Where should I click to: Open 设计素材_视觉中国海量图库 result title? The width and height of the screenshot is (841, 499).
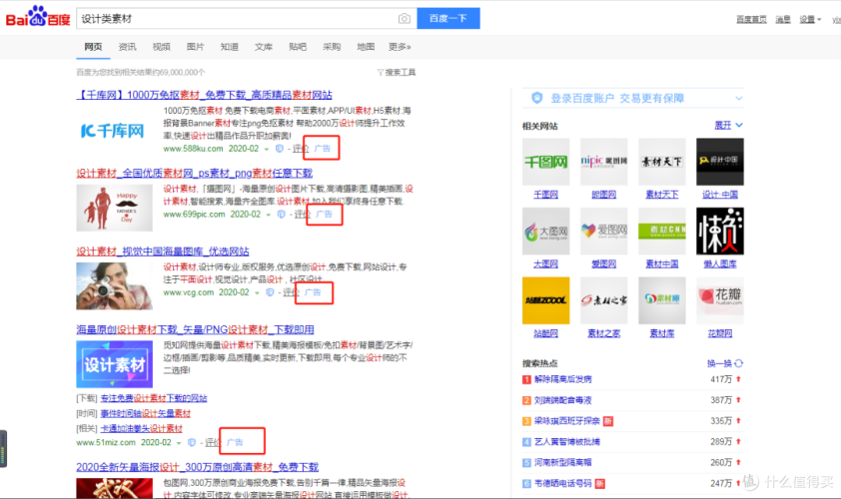[x=163, y=251]
